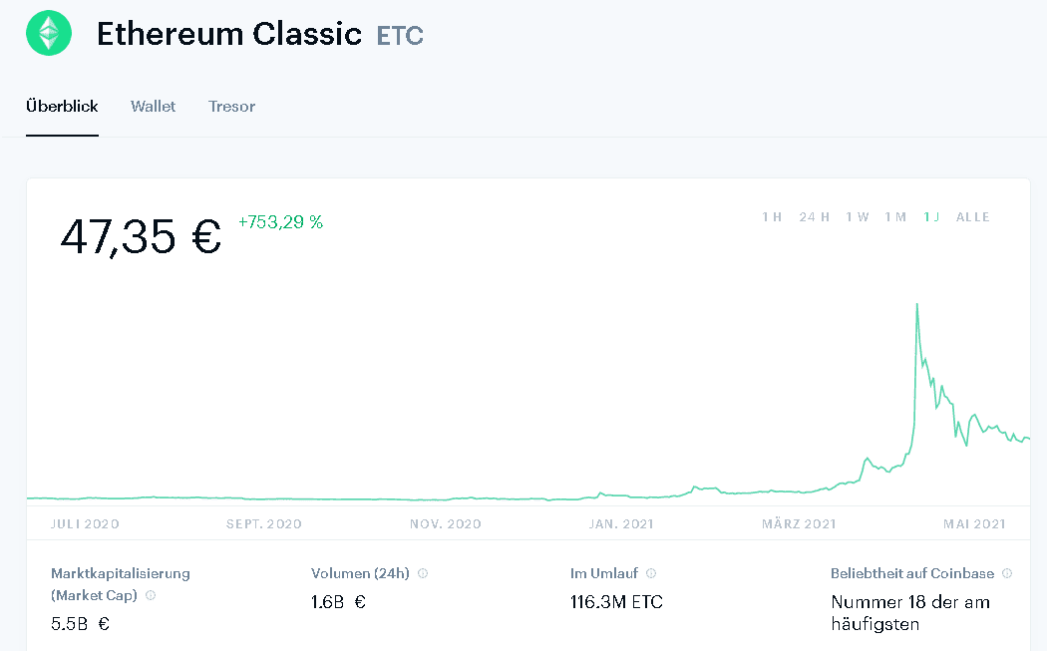Click info icon beside Im Umlauf
Viewport: 1047px width, 651px height.
(x=651, y=573)
